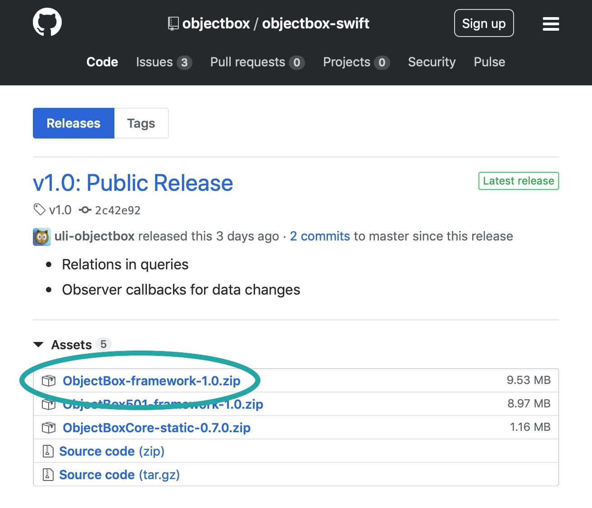Open the Pulse tab

click(x=489, y=62)
